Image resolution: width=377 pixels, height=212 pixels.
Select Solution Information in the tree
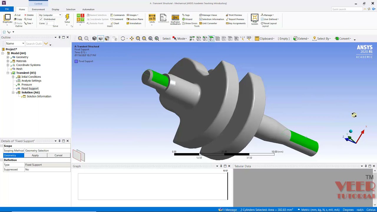click(39, 96)
